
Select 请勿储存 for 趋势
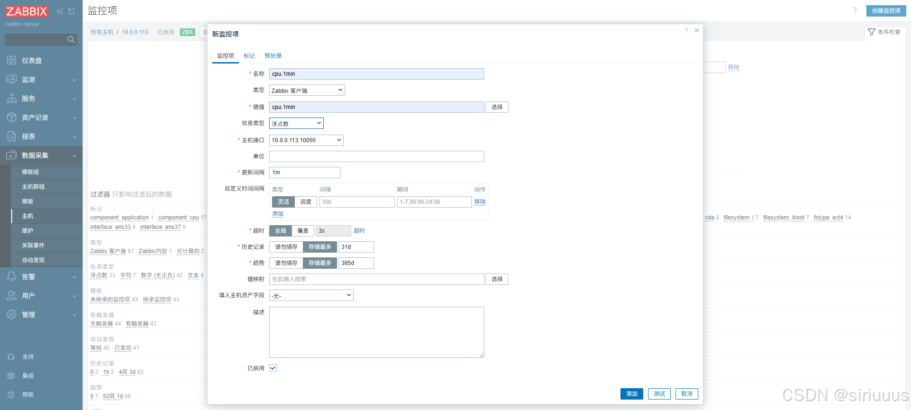coord(286,263)
